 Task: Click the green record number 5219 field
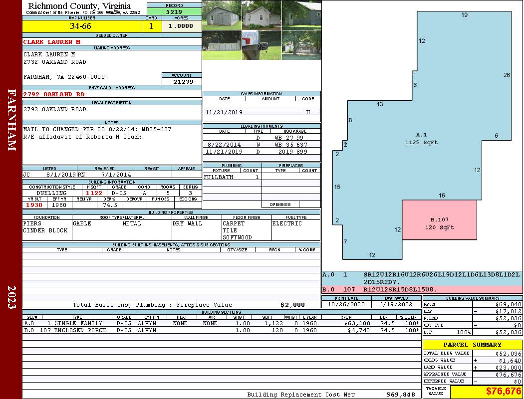point(174,11)
